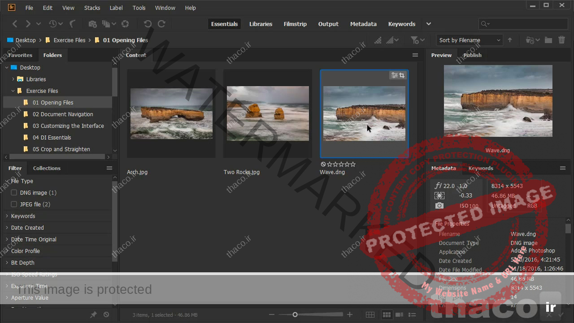Open the reveal recent files menu
Viewport: 574px width, 323px height.
tap(56, 24)
